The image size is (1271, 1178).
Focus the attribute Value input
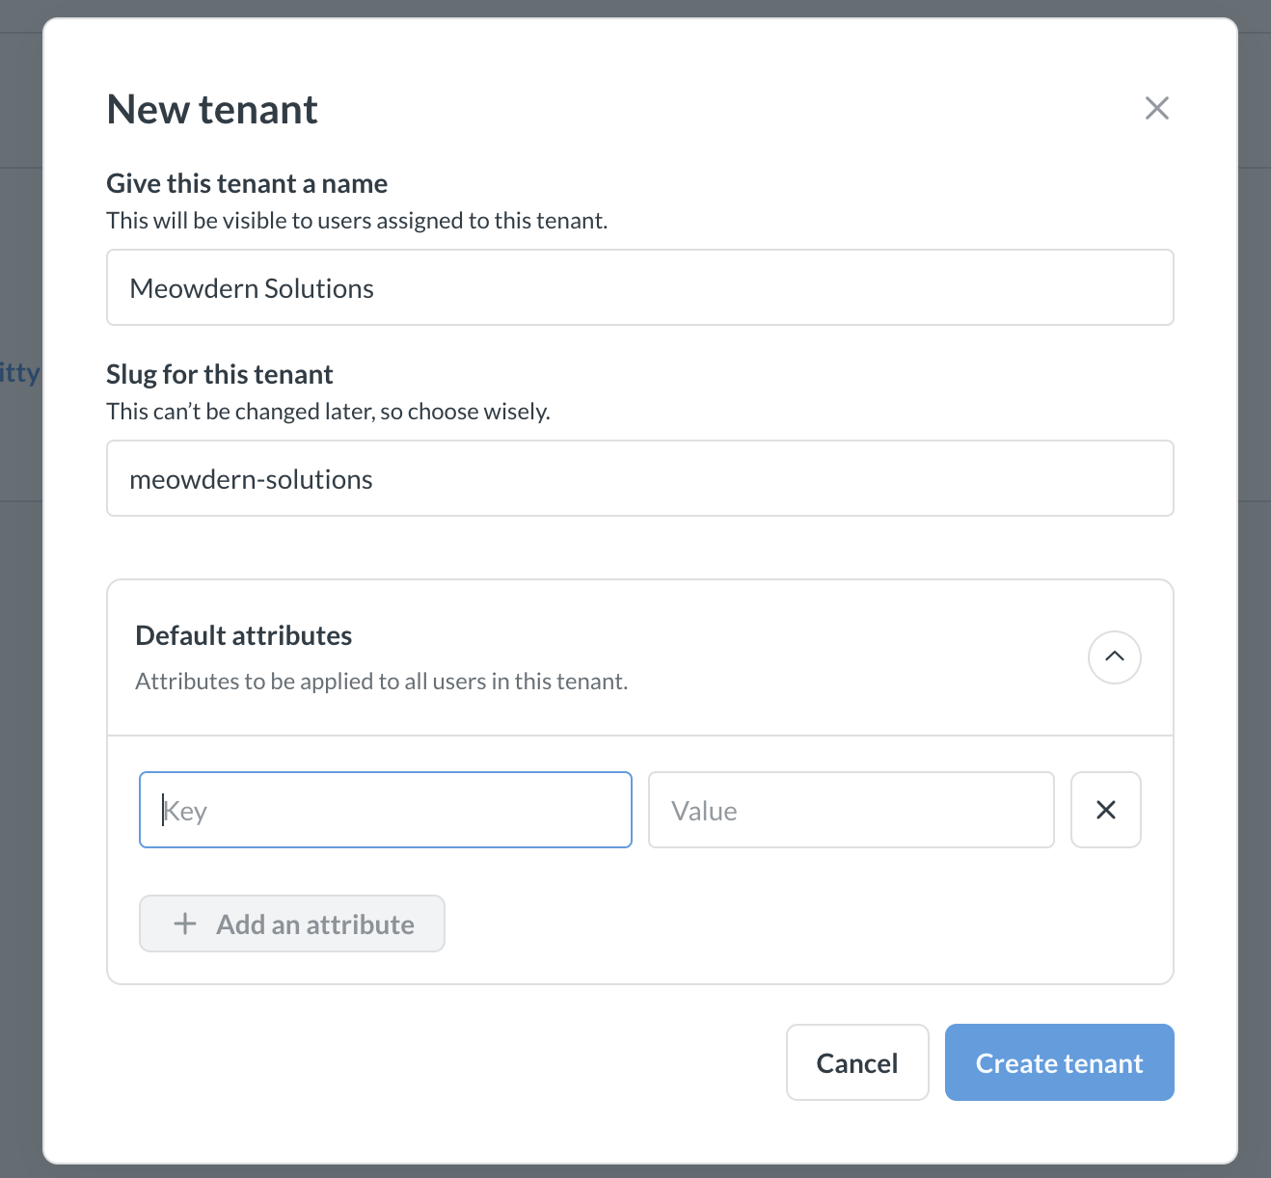tap(851, 810)
